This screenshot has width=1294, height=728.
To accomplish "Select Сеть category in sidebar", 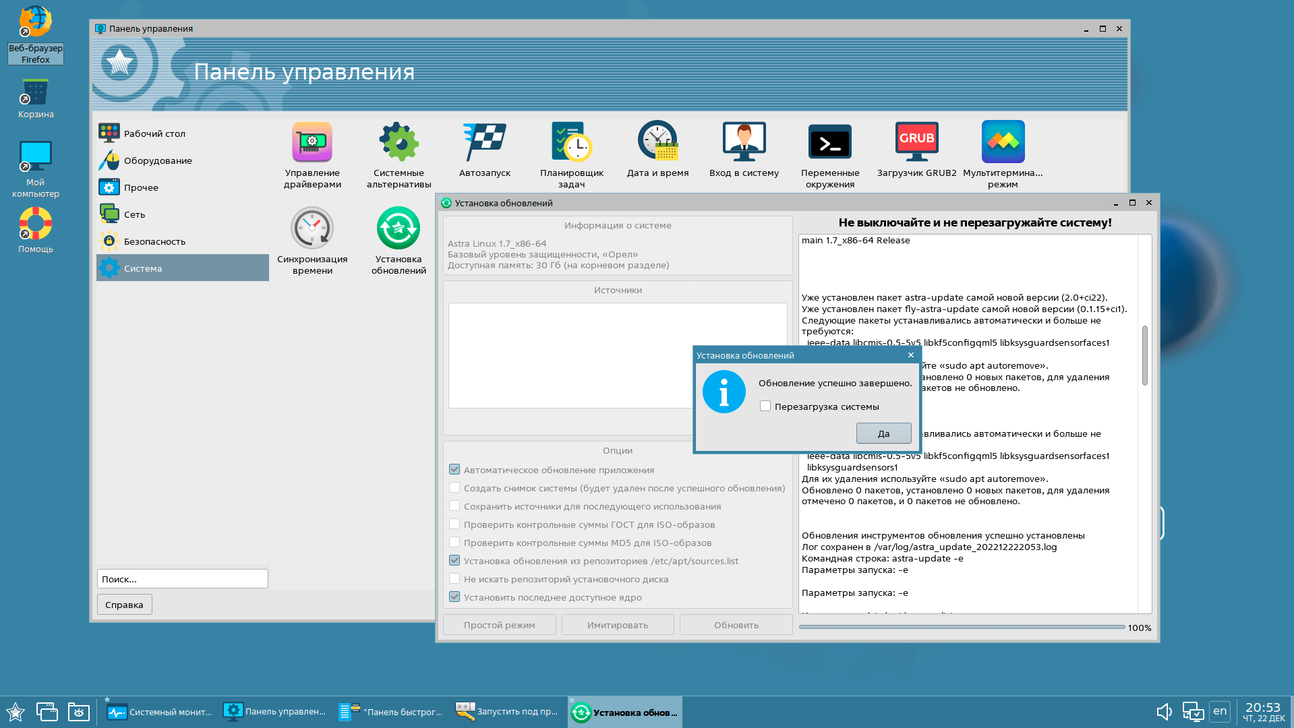I will pos(183,214).
